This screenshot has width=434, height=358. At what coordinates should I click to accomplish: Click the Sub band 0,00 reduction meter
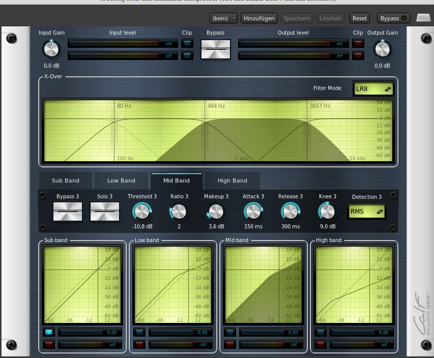pyautogui.click(x=90, y=332)
